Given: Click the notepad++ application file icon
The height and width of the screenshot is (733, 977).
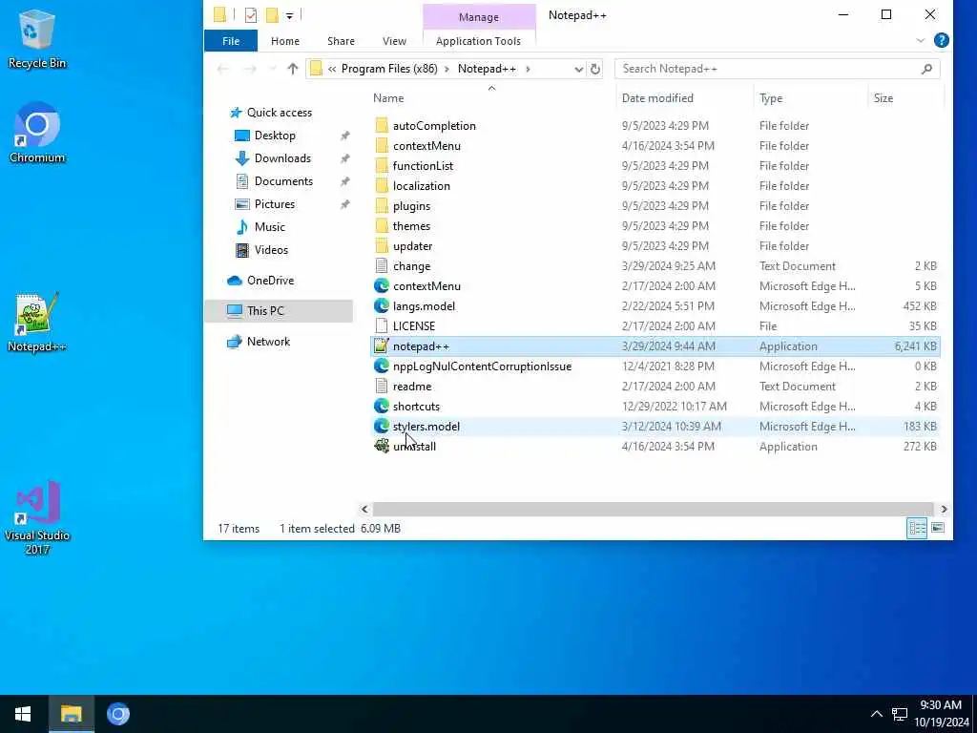Looking at the screenshot, I should 382,346.
